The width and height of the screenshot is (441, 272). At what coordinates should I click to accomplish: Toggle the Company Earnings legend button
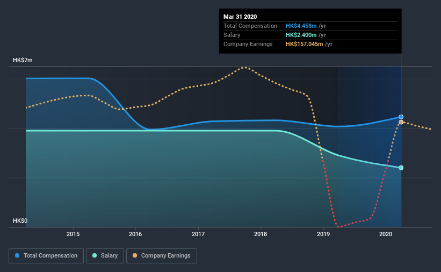click(x=162, y=256)
